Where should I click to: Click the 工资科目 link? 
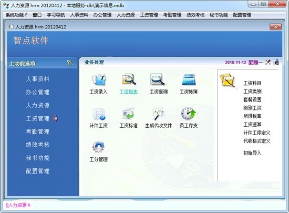point(252,83)
